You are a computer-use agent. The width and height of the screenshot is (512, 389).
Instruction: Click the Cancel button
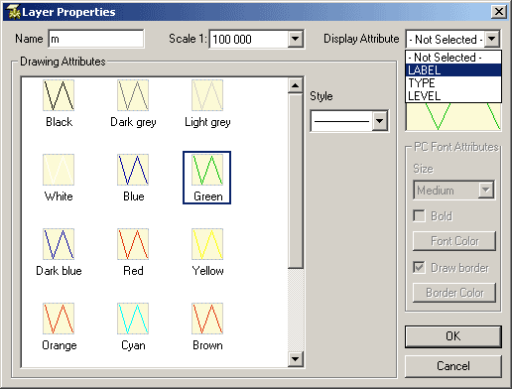pyautogui.click(x=453, y=366)
